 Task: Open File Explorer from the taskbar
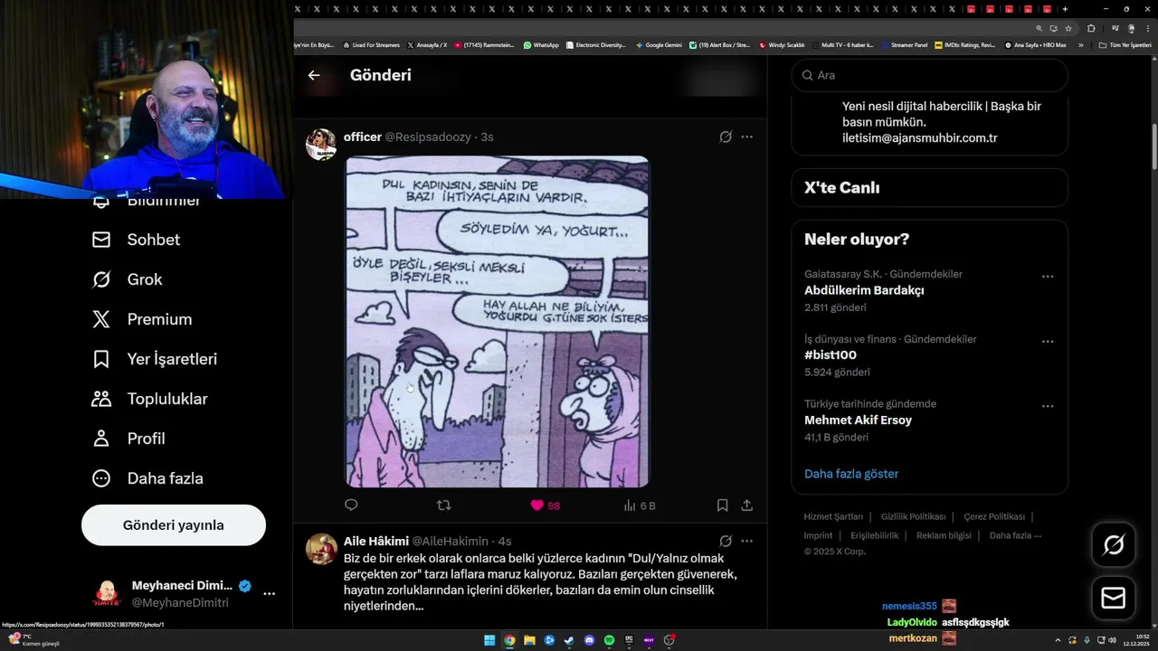(x=529, y=640)
